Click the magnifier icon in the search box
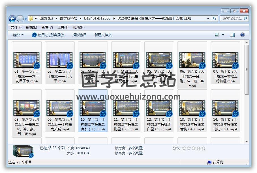 click(x=245, y=19)
